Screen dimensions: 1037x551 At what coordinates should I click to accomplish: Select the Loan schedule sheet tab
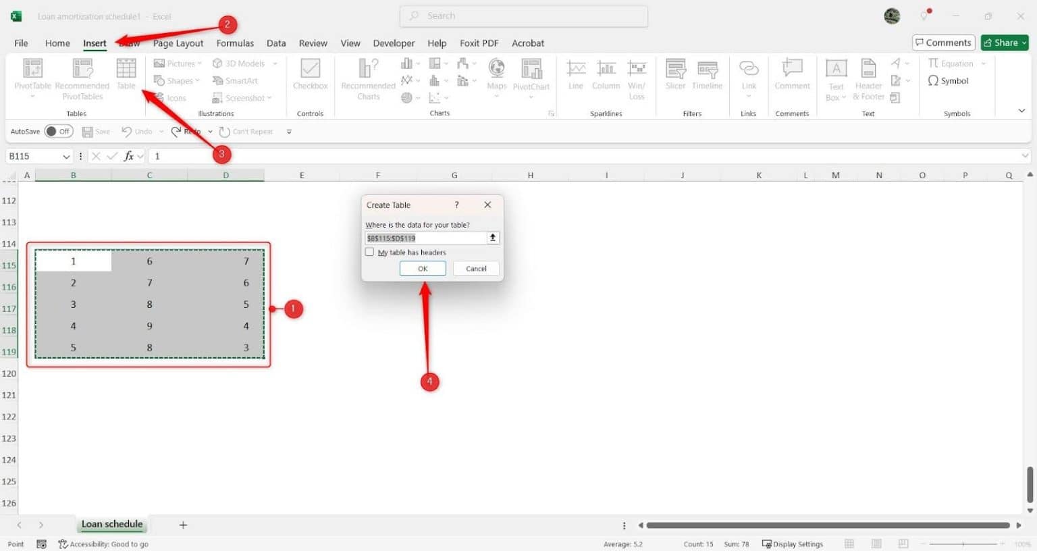[x=111, y=524]
